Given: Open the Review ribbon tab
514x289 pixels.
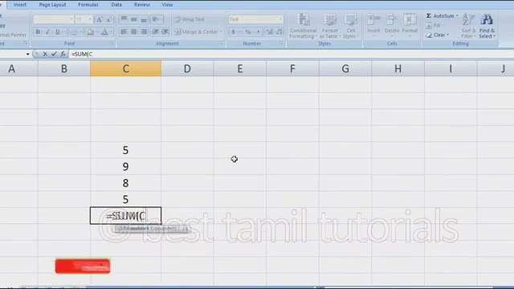Looking at the screenshot, I should (x=142, y=5).
